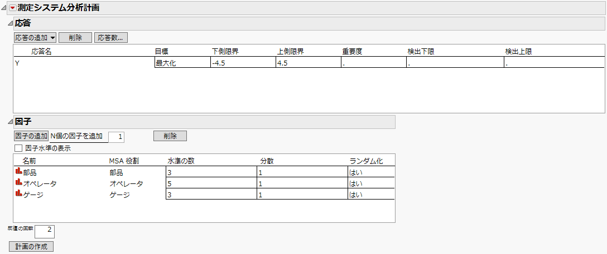
Task: Click the MSA 役割 value for 部品 row
Action: (117, 172)
